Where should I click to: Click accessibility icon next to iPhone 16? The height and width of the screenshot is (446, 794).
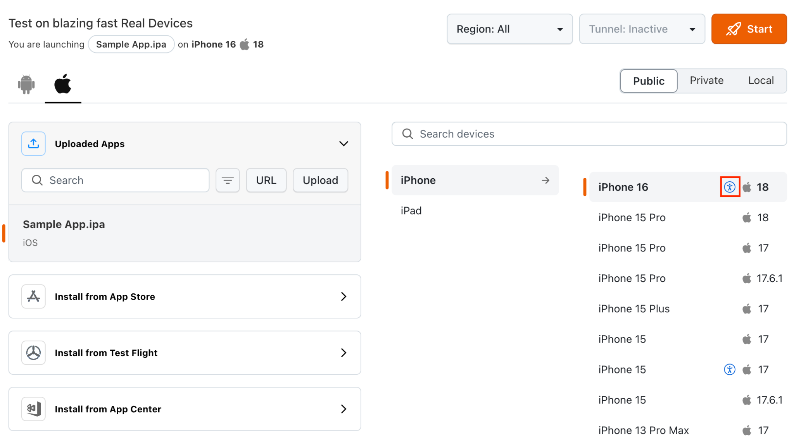pyautogui.click(x=730, y=187)
